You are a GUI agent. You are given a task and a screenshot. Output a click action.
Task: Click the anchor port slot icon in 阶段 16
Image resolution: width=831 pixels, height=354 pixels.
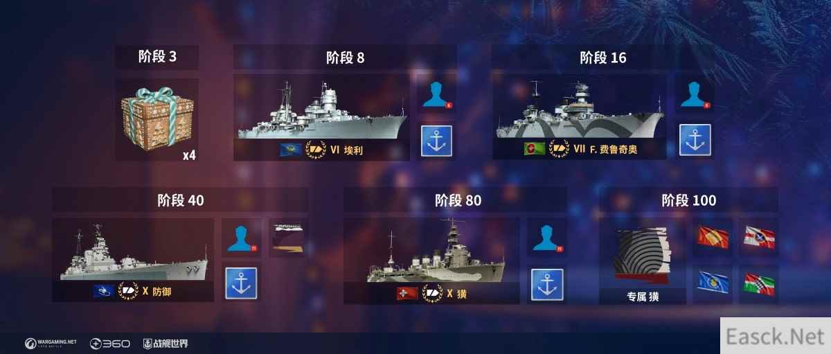pyautogui.click(x=695, y=141)
